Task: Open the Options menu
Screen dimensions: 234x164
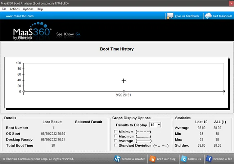Action: click(28, 9)
